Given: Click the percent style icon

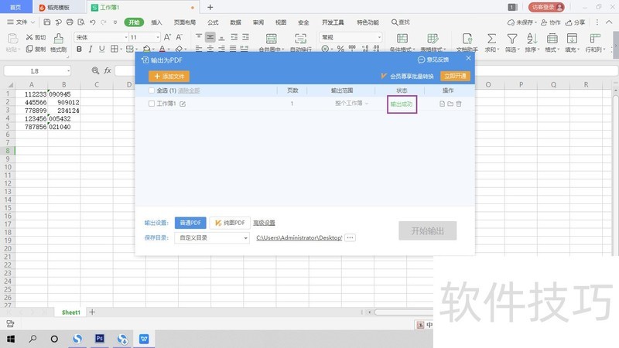Looking at the screenshot, I should point(340,49).
